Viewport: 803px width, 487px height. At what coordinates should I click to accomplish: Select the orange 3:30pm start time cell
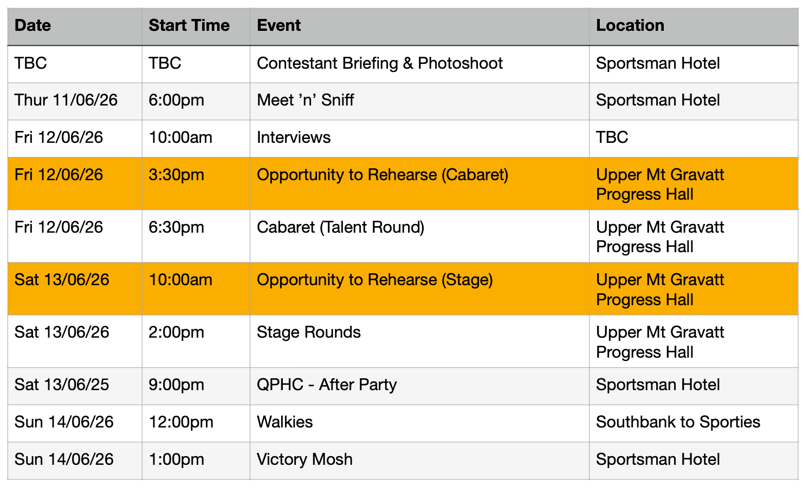pos(196,183)
